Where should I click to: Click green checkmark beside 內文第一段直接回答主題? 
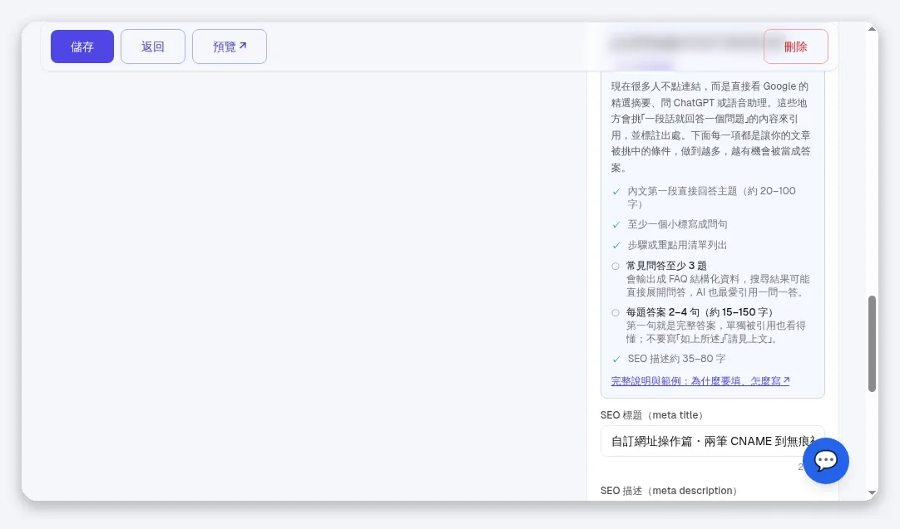[x=616, y=192]
